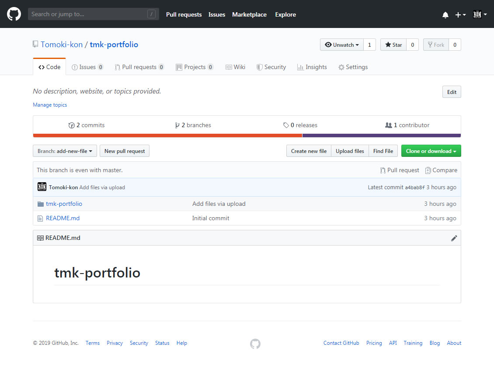Image resolution: width=494 pixels, height=371 pixels.
Task: Open the tmk-portfolio folder icon
Action: coord(41,203)
